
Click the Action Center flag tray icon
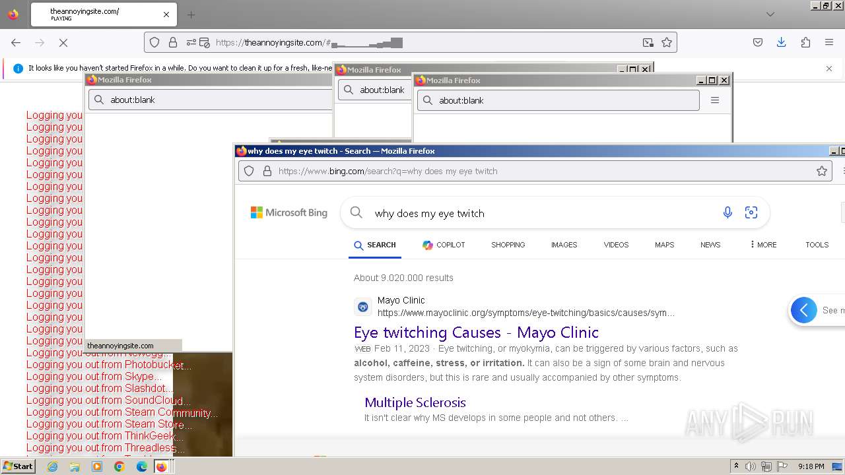(x=782, y=466)
